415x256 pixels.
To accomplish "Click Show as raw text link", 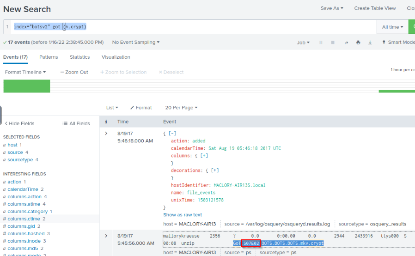I will tap(183, 215).
